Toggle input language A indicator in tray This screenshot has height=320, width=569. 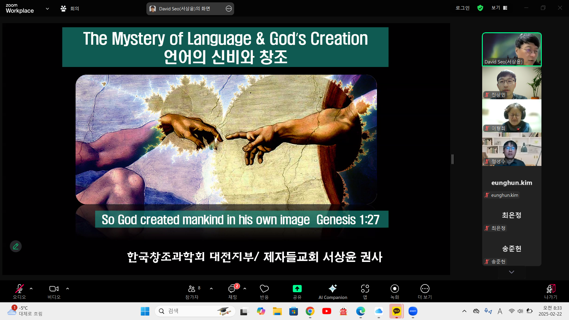pyautogui.click(x=500, y=311)
